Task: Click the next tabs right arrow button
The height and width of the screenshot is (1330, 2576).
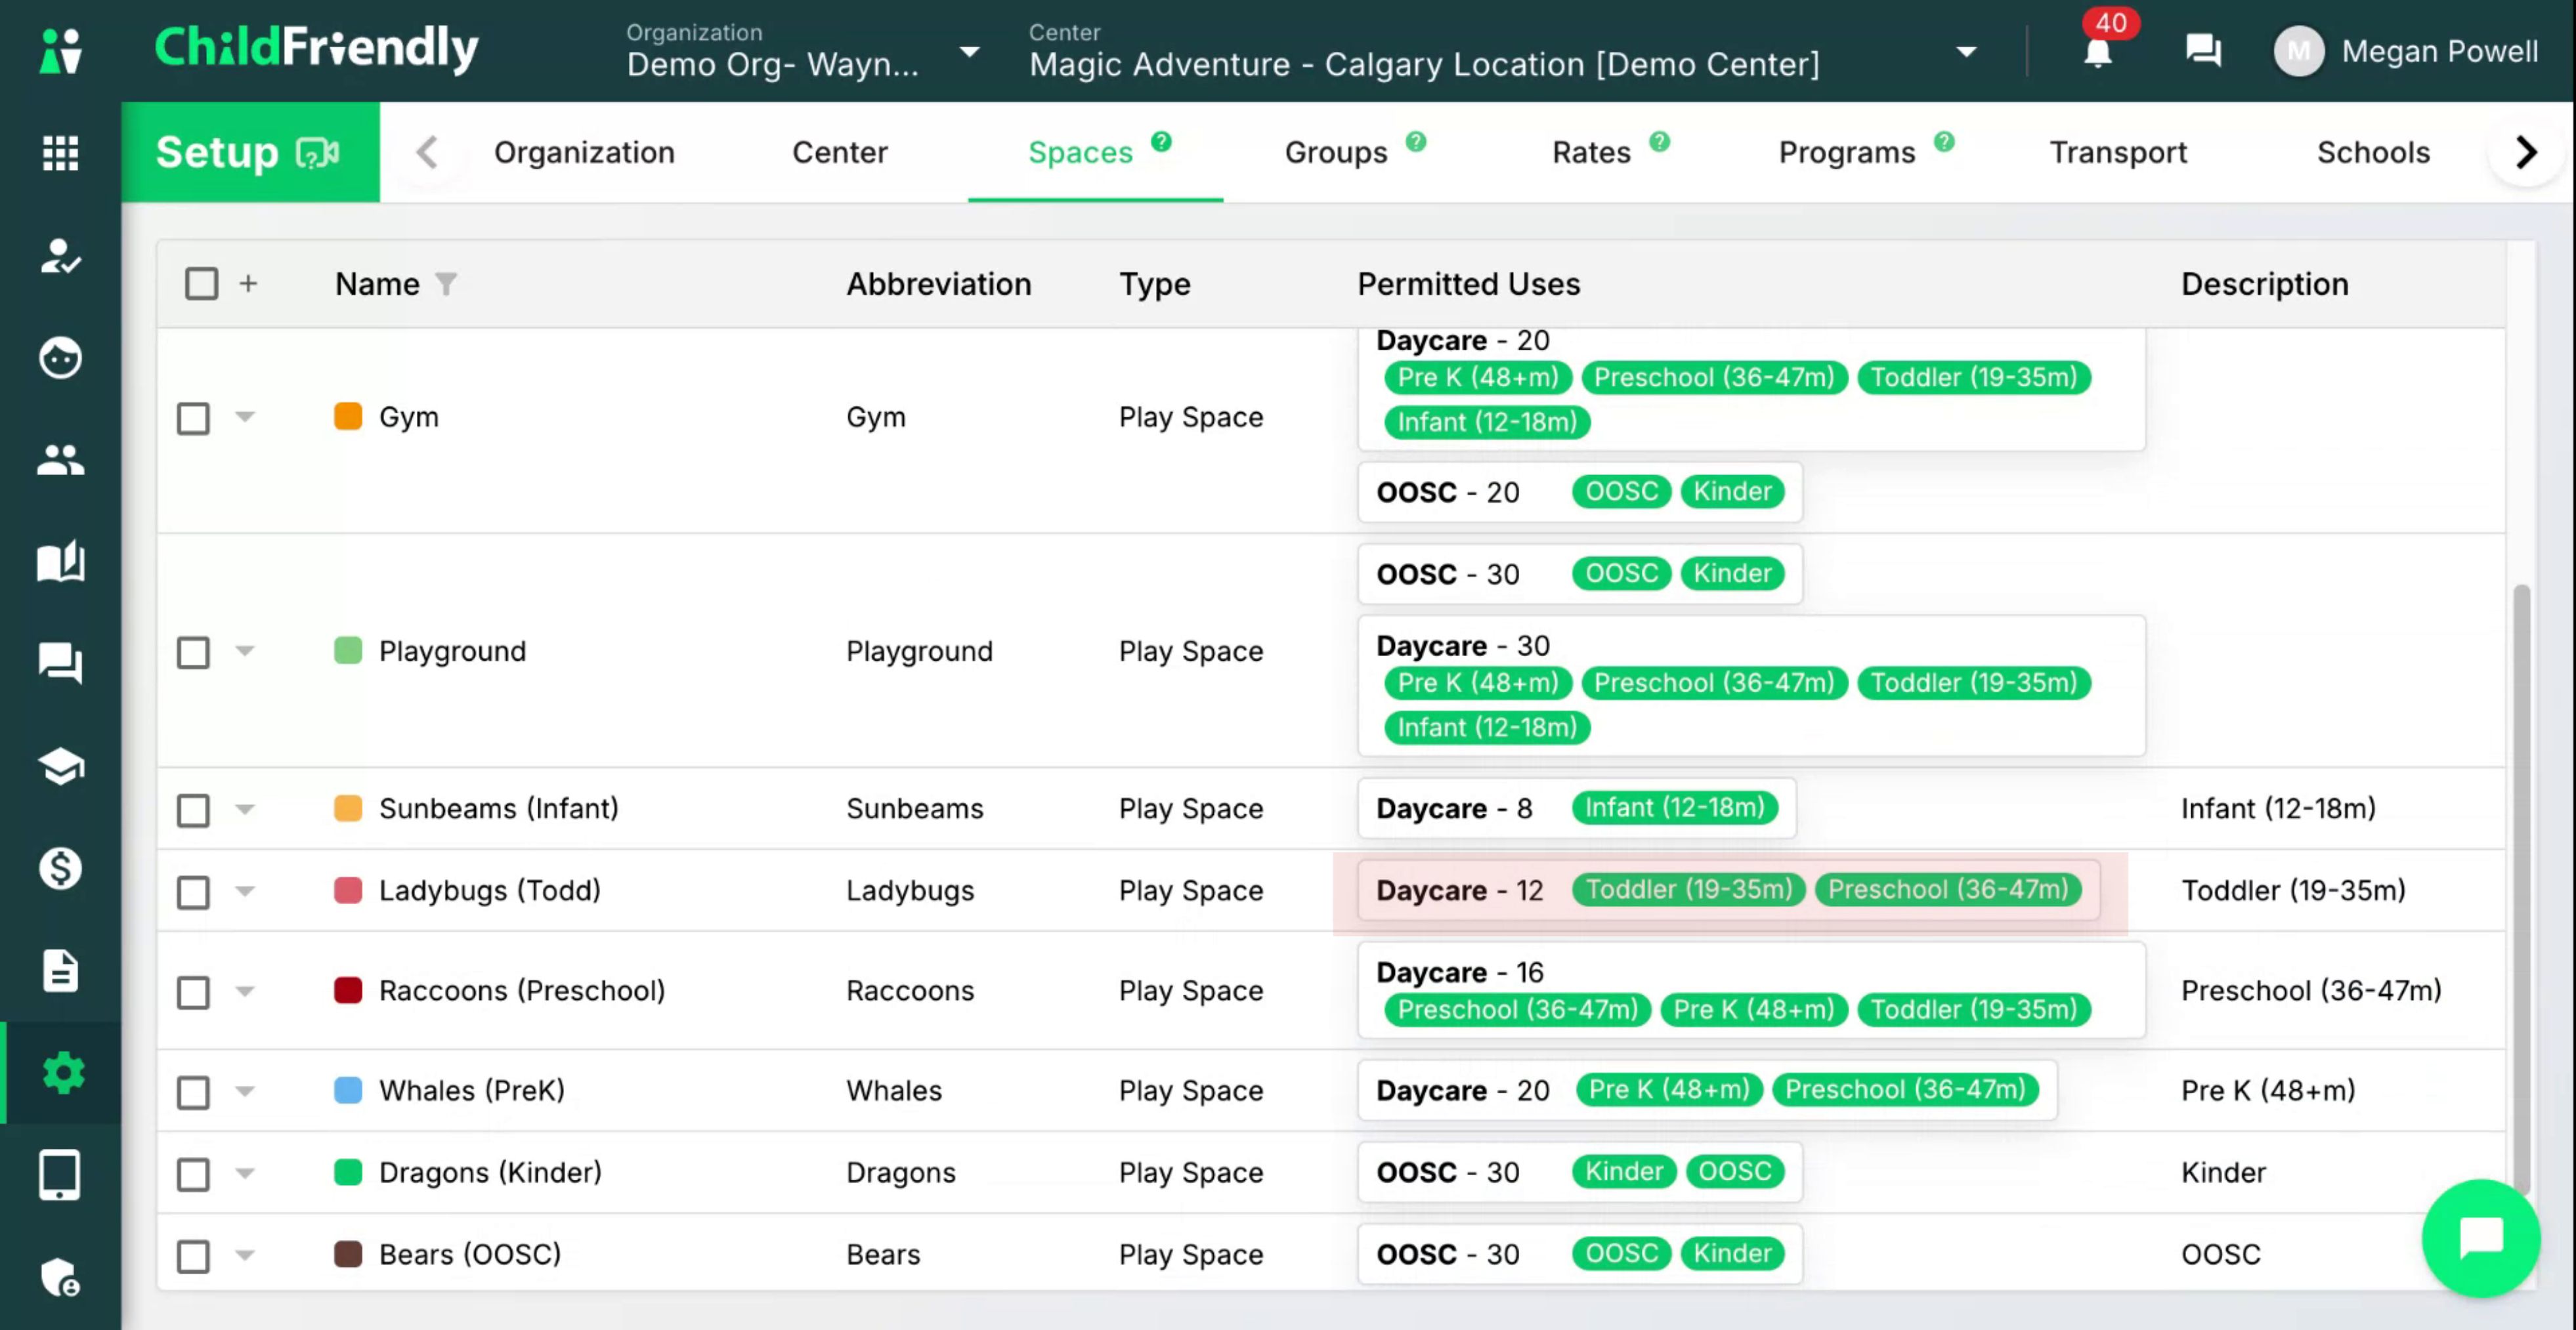Action: [x=2526, y=152]
